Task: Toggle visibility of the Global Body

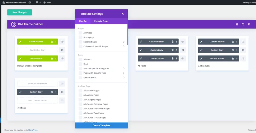Action: click(62, 50)
